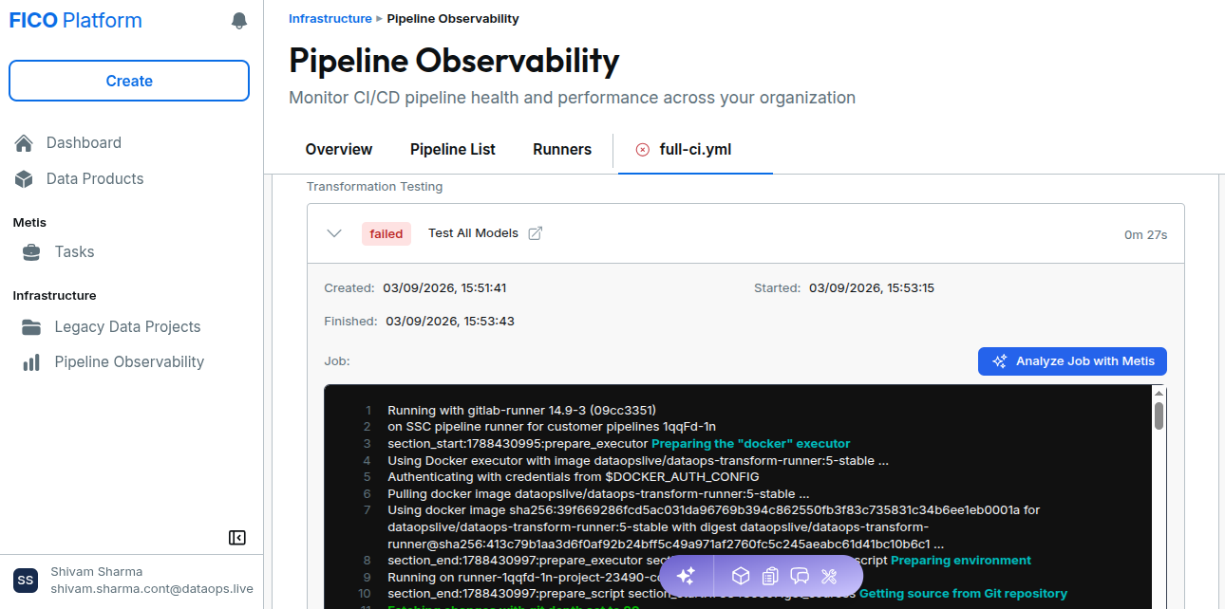The height and width of the screenshot is (609, 1225).
Task: Click the Test All Models job title
Action: point(473,233)
